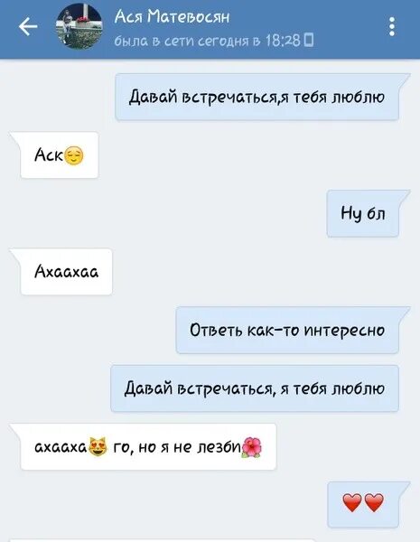Open the contact's profile avatar
This screenshot has height=542, width=420.
click(x=79, y=26)
